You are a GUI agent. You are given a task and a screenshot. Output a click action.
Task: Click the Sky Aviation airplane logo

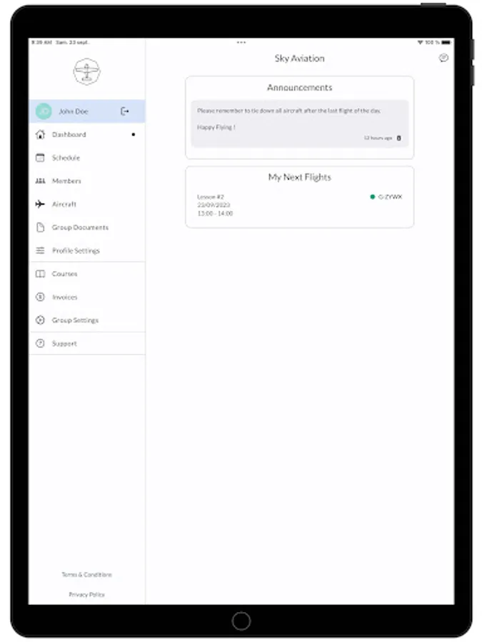[86, 71]
